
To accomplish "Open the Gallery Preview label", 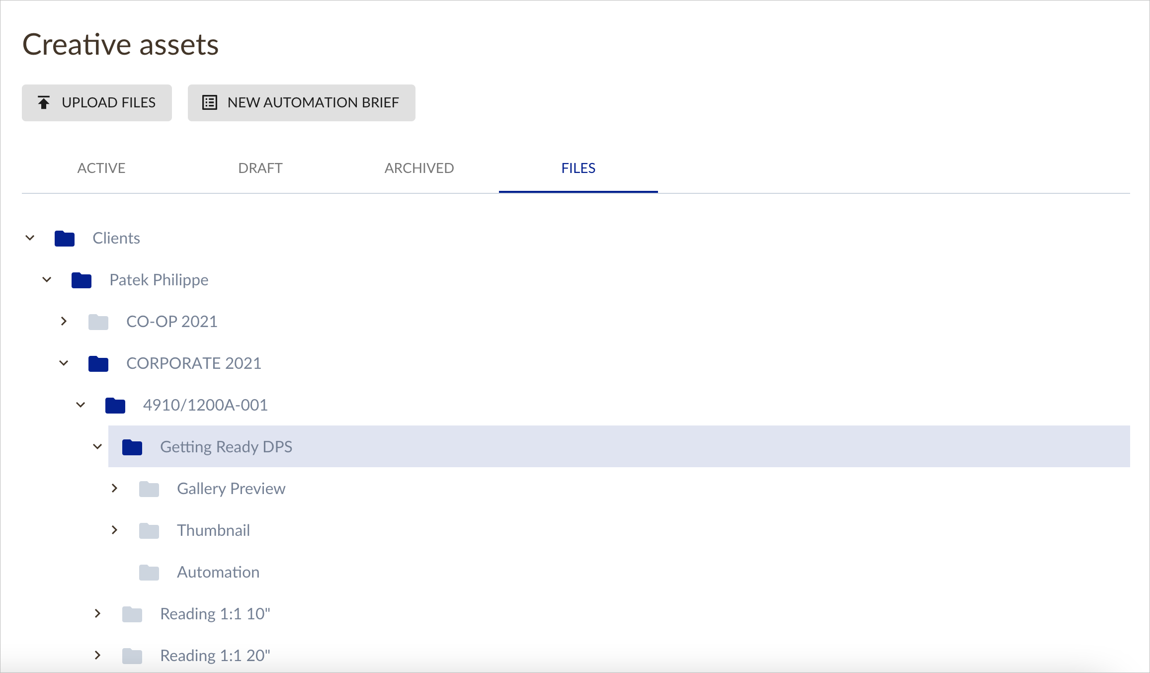I will pos(231,489).
